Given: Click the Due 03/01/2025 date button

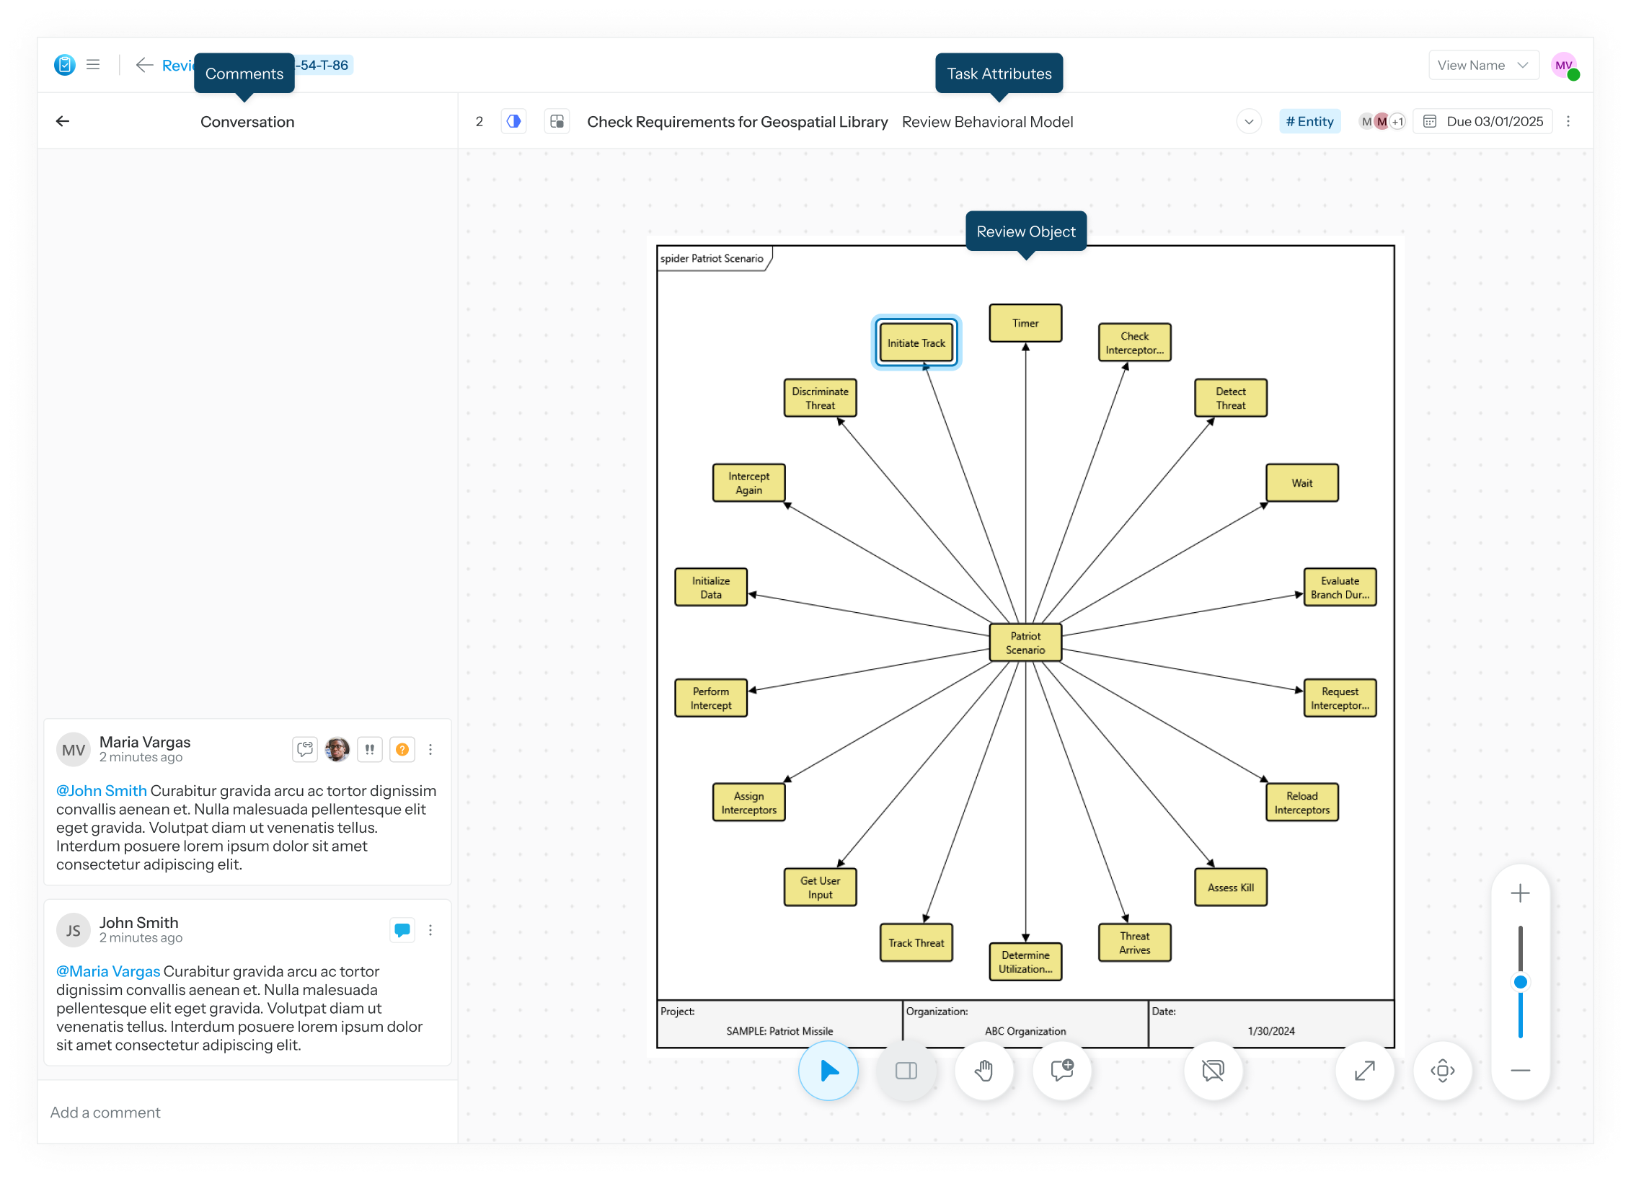Looking at the screenshot, I should pos(1484,122).
